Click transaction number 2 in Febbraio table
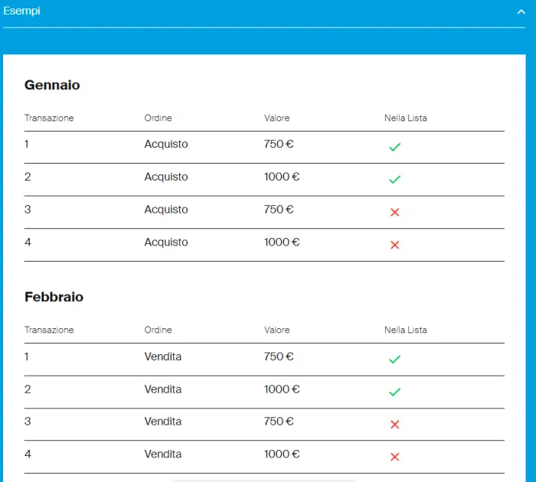 click(28, 389)
